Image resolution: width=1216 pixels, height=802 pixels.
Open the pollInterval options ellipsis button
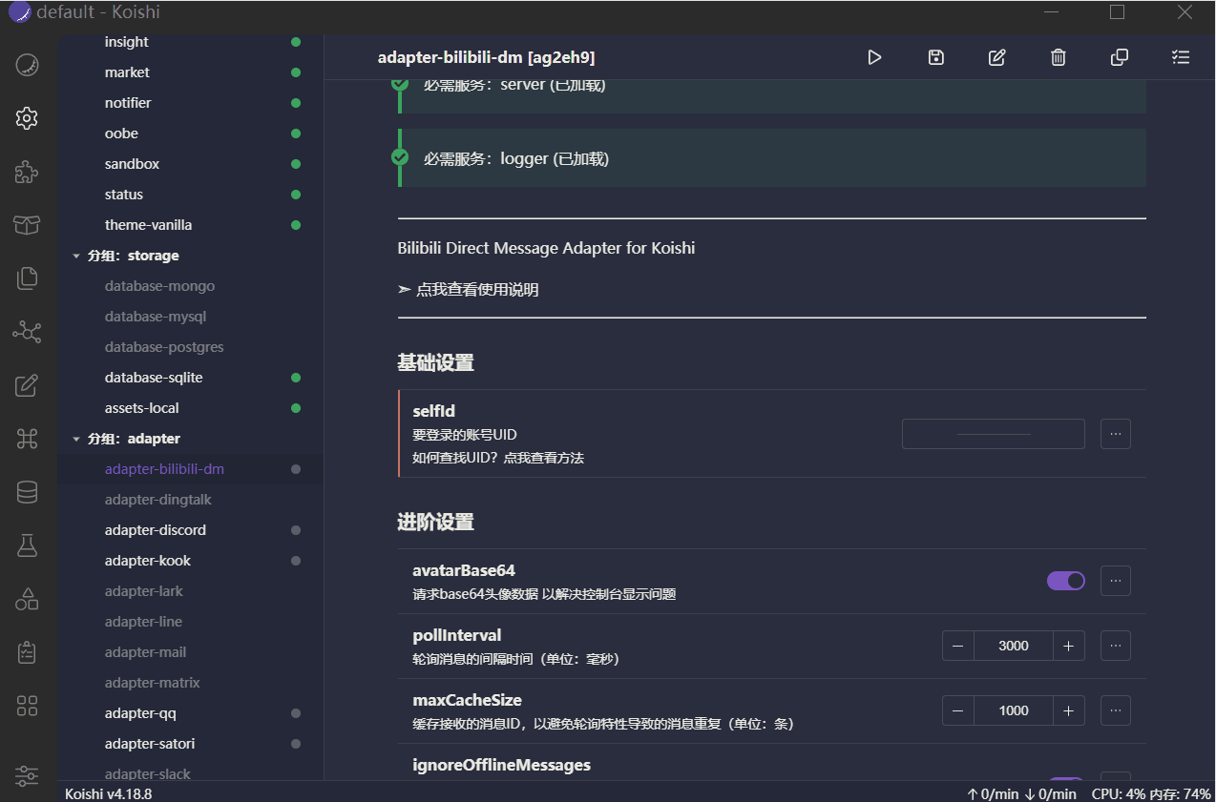pyautogui.click(x=1116, y=646)
